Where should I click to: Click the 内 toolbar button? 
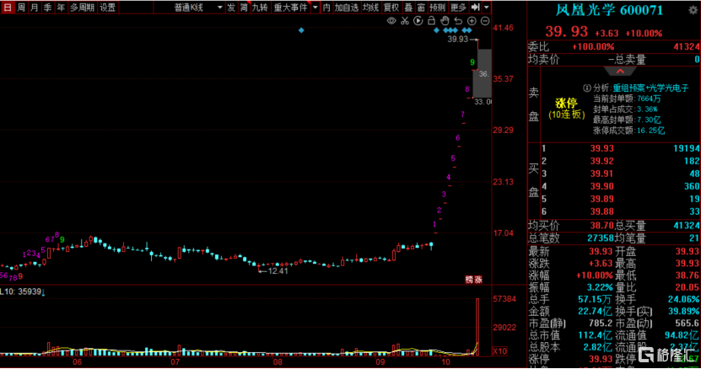326,8
